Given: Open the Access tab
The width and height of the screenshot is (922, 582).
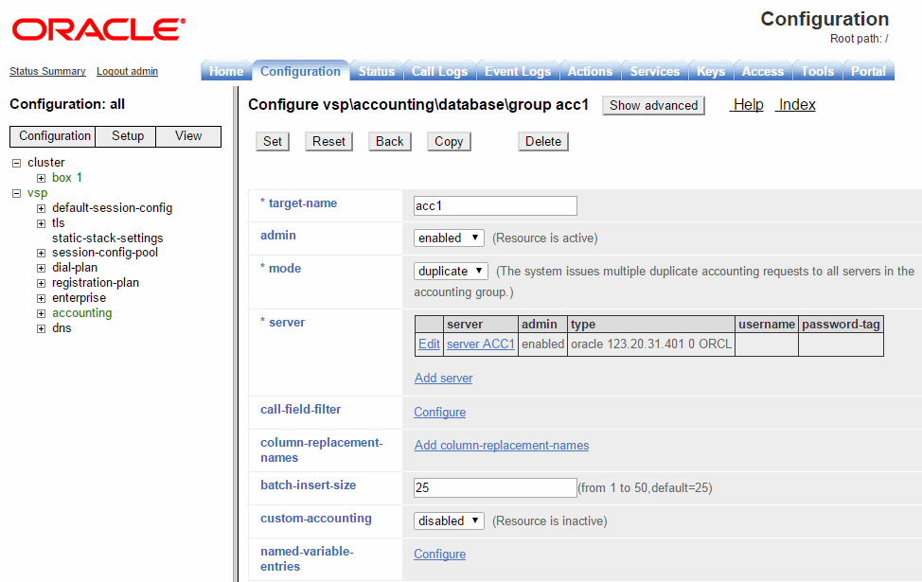Looking at the screenshot, I should tap(763, 71).
